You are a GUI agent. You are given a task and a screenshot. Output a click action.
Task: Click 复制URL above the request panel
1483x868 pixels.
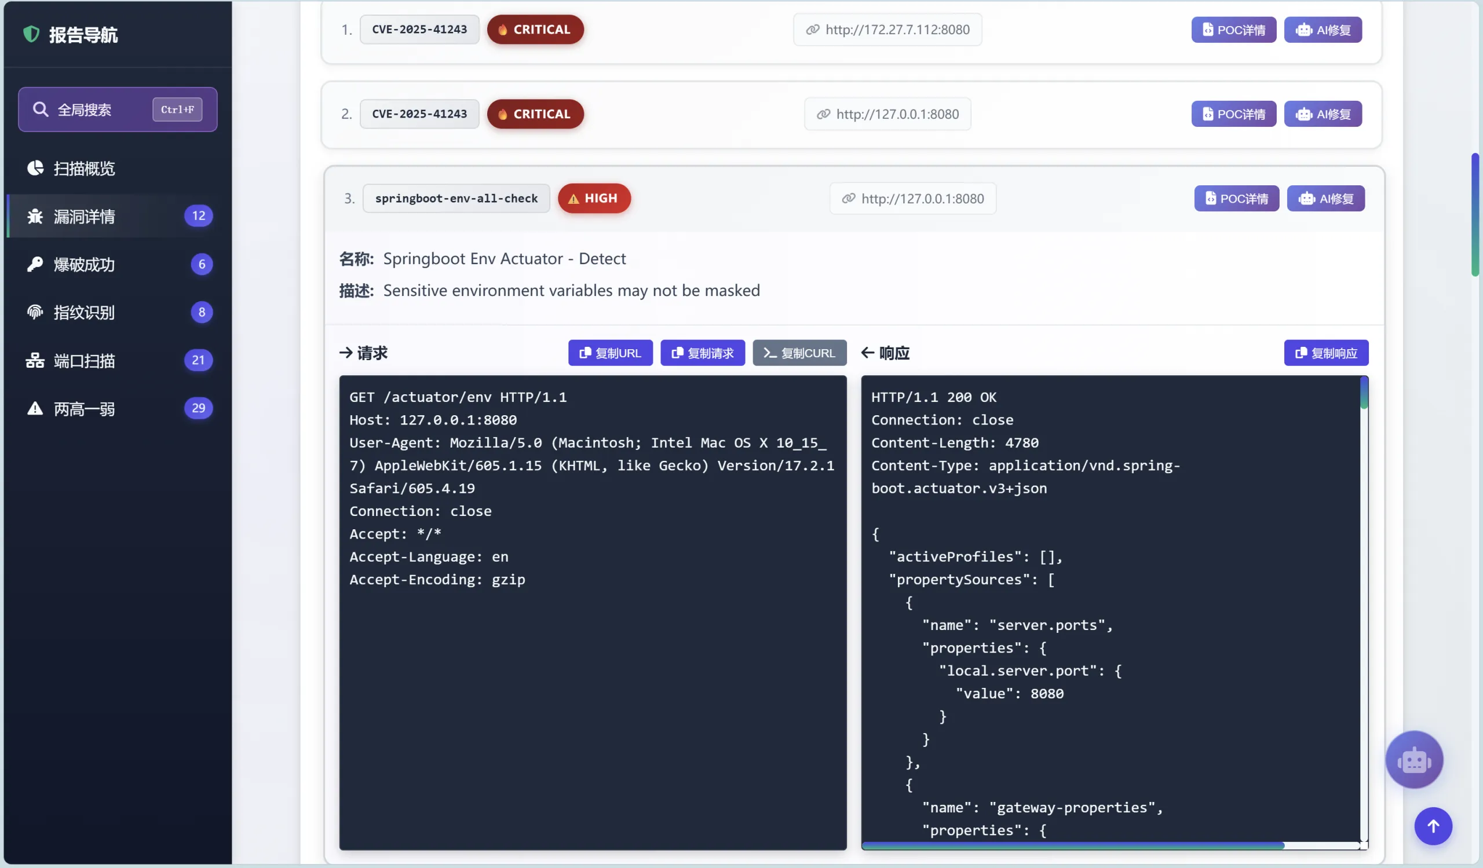pos(610,353)
